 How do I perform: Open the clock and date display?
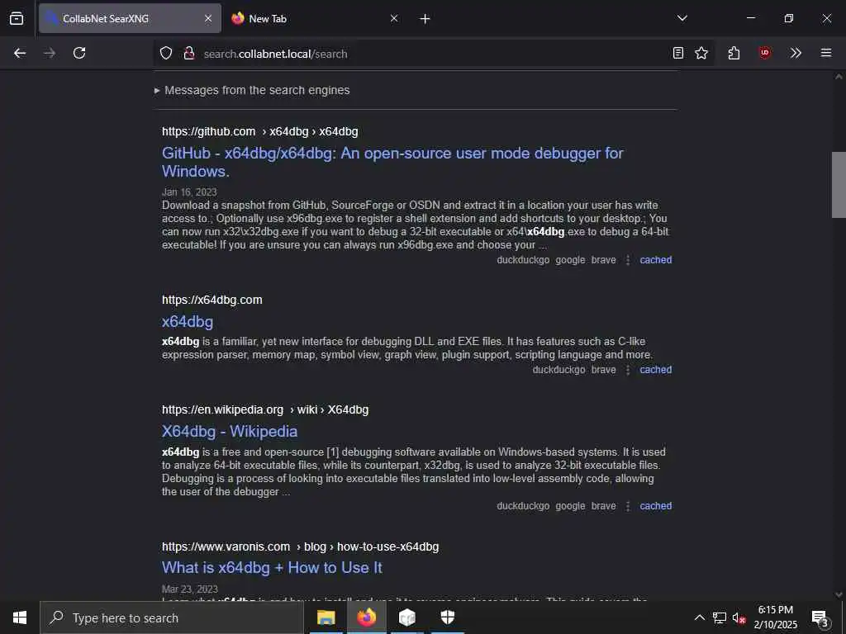pos(775,617)
